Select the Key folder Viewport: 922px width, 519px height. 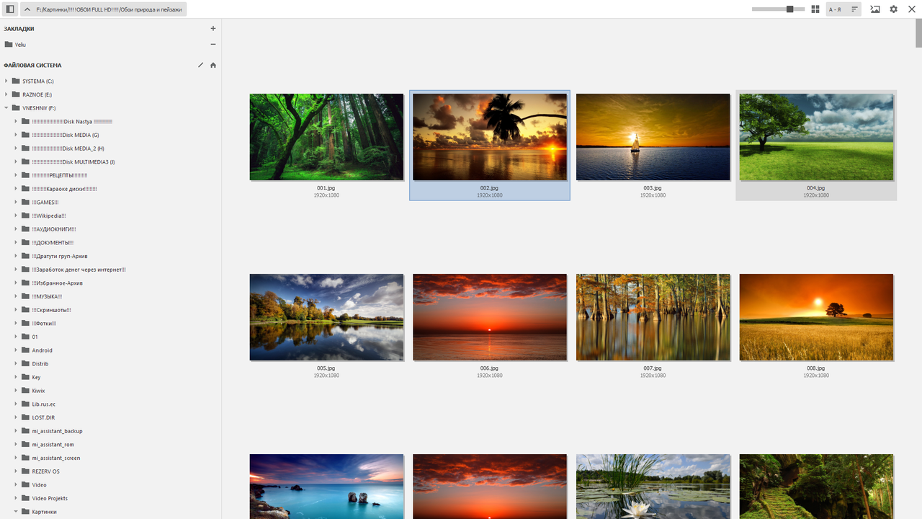36,377
